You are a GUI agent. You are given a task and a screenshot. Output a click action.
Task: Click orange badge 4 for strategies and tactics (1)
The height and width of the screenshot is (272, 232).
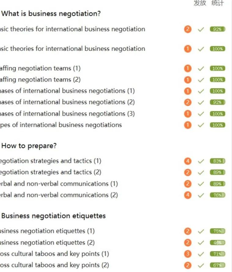[x=187, y=161]
